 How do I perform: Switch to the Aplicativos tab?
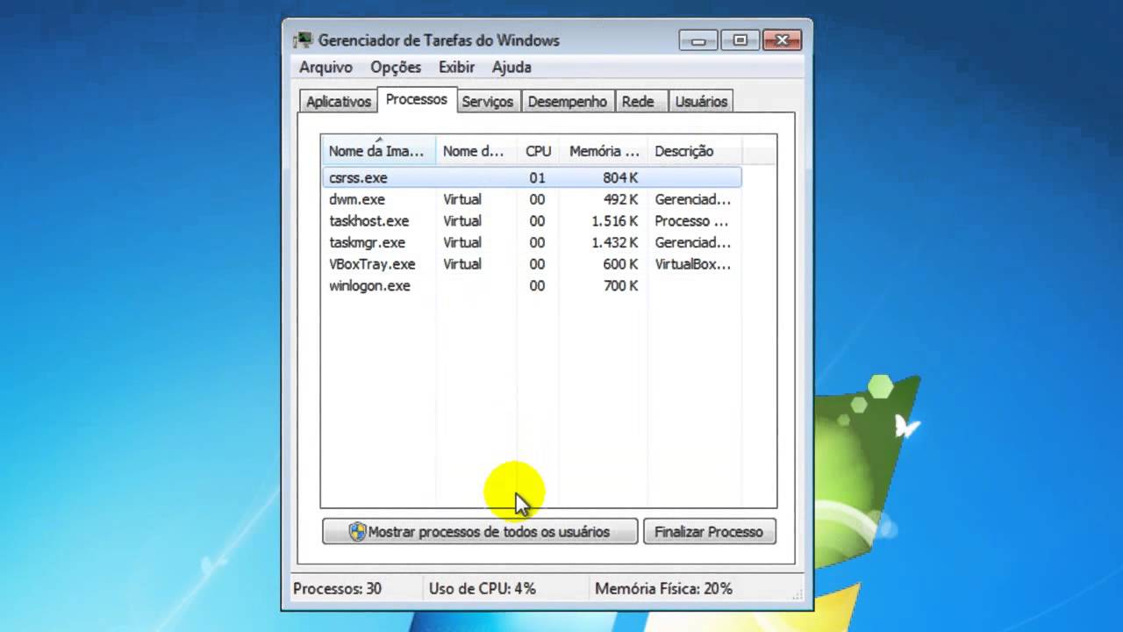click(x=339, y=102)
